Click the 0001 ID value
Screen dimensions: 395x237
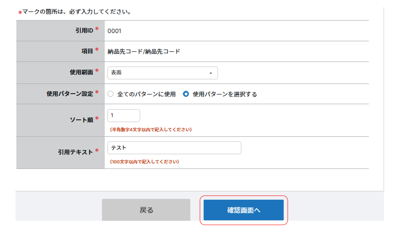coord(114,31)
